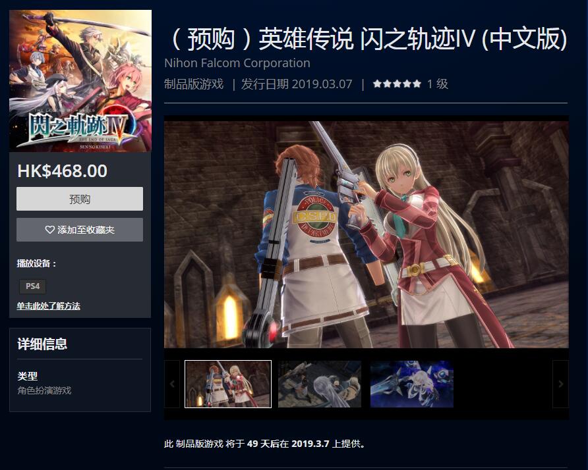Viewport: 588px width, 470px height.
Task: Click the 角色扮演游戏 genre link
Action: coord(44,390)
